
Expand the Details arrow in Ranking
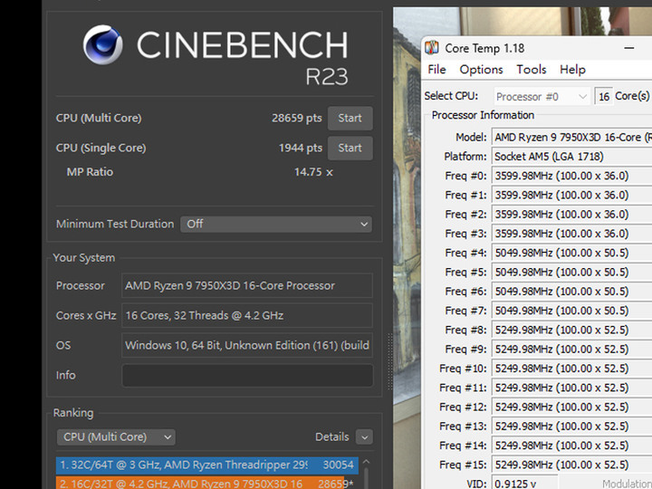pyautogui.click(x=364, y=437)
